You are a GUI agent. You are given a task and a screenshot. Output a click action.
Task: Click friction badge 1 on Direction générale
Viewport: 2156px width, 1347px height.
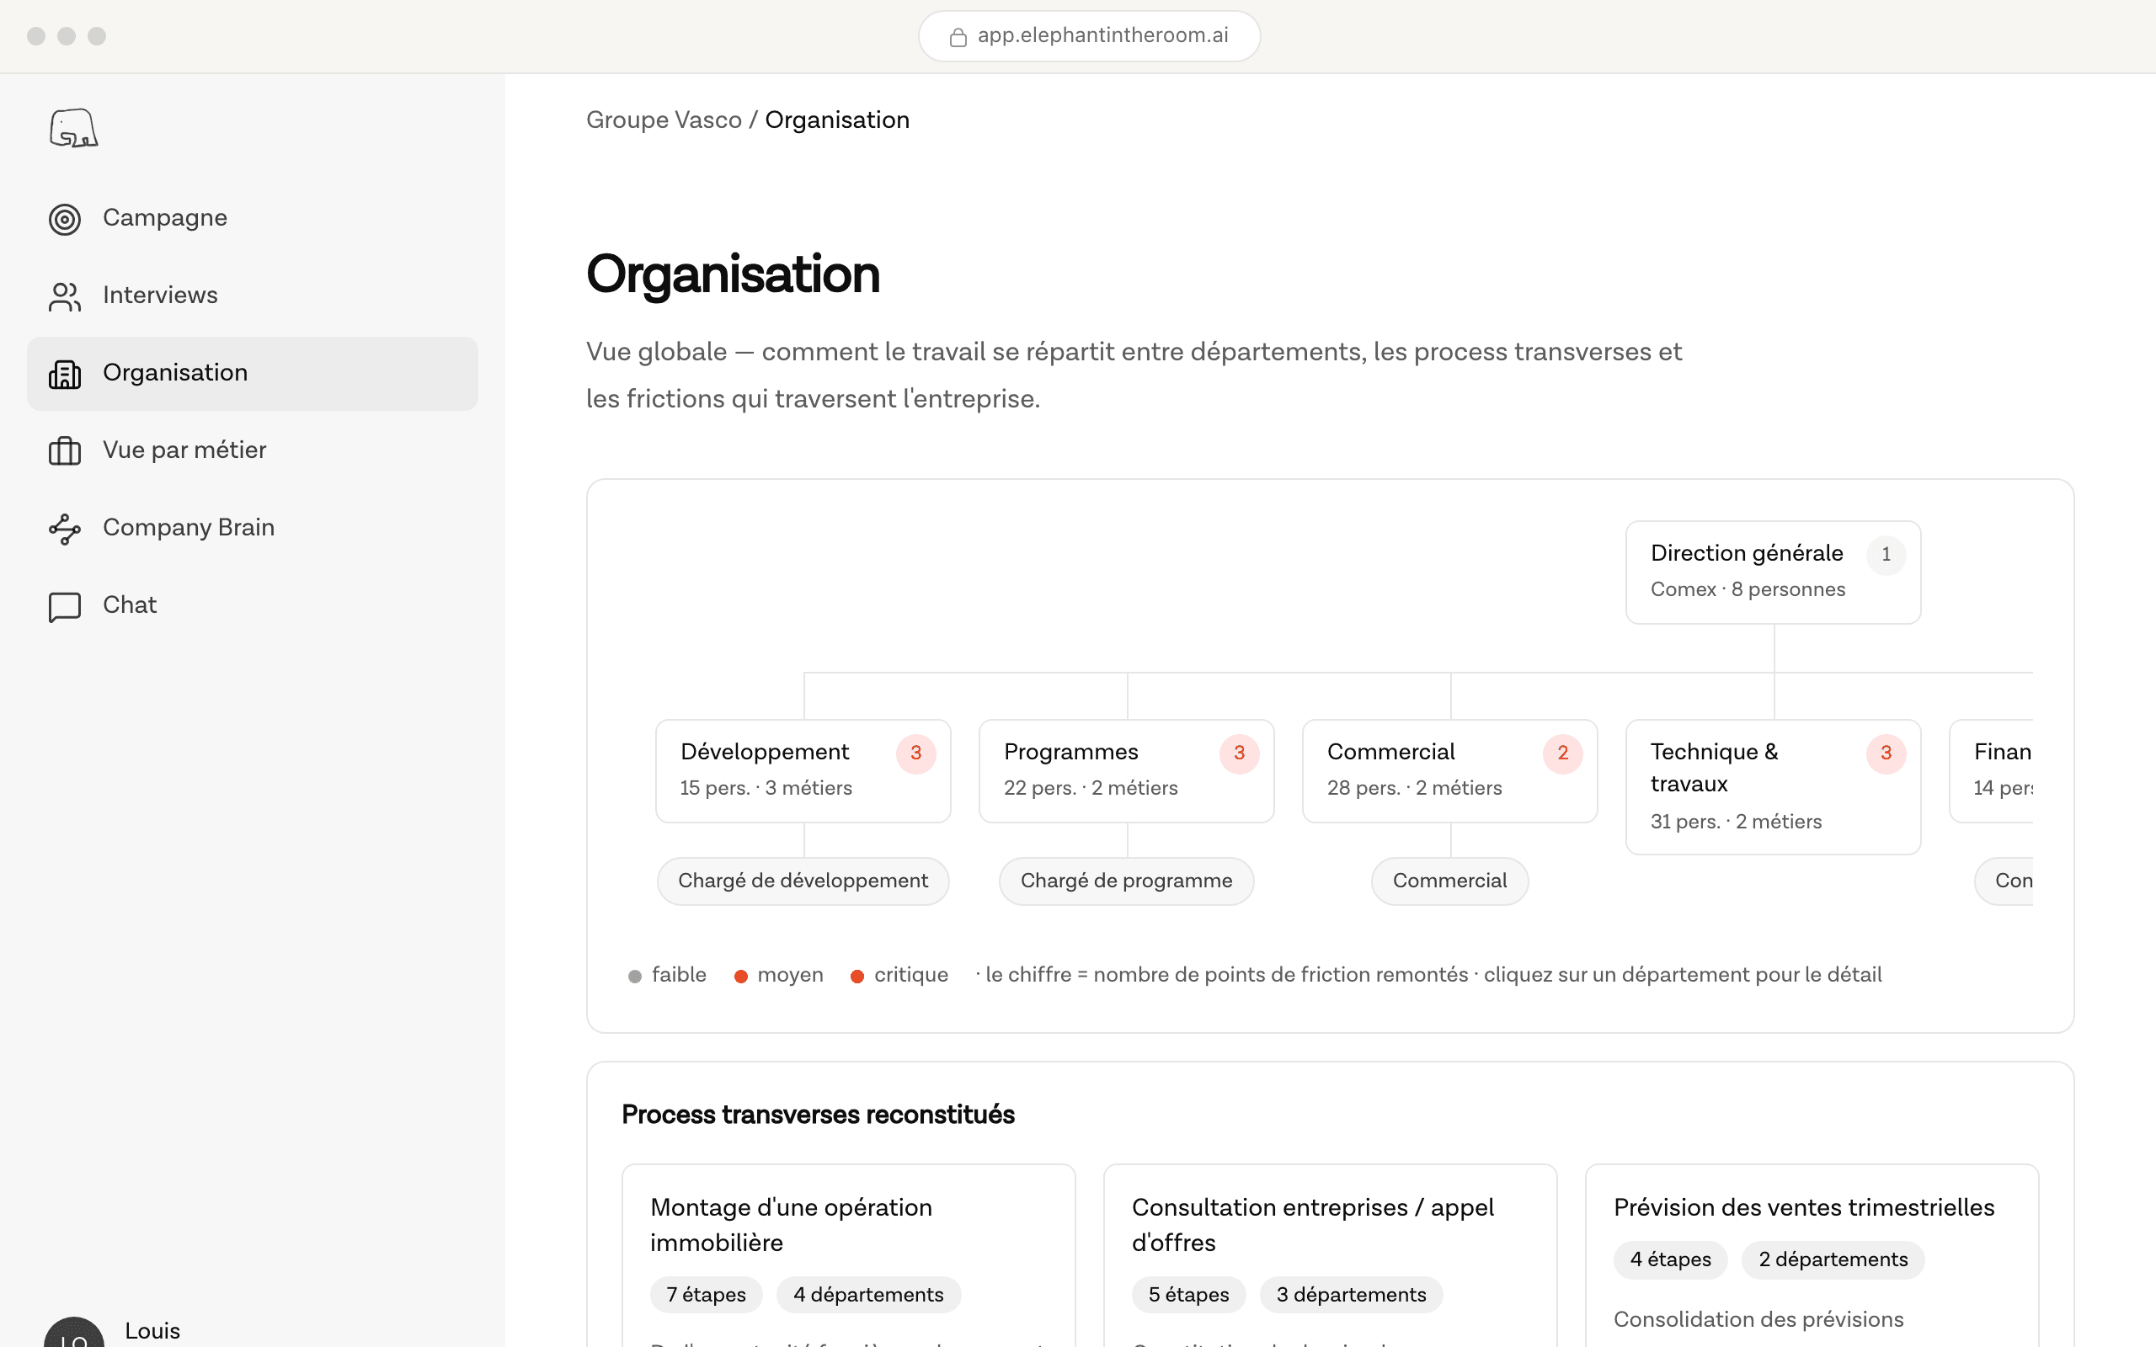click(1886, 555)
